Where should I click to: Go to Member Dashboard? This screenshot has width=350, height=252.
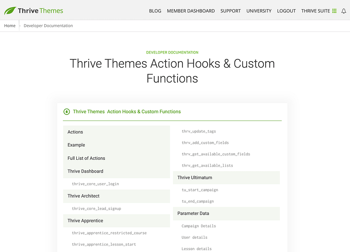[191, 11]
